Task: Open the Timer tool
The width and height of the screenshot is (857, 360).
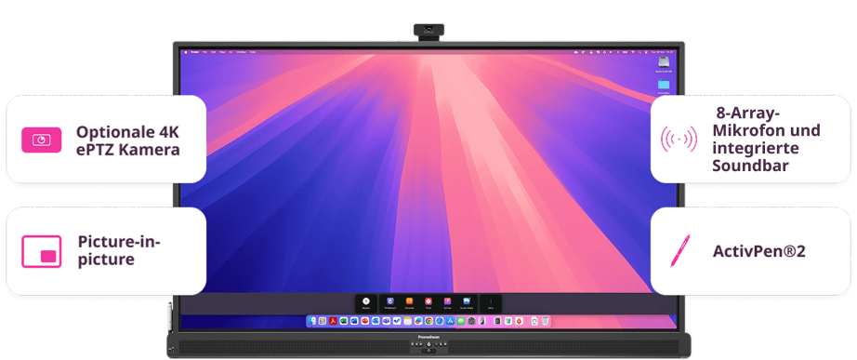Action: coord(428,303)
